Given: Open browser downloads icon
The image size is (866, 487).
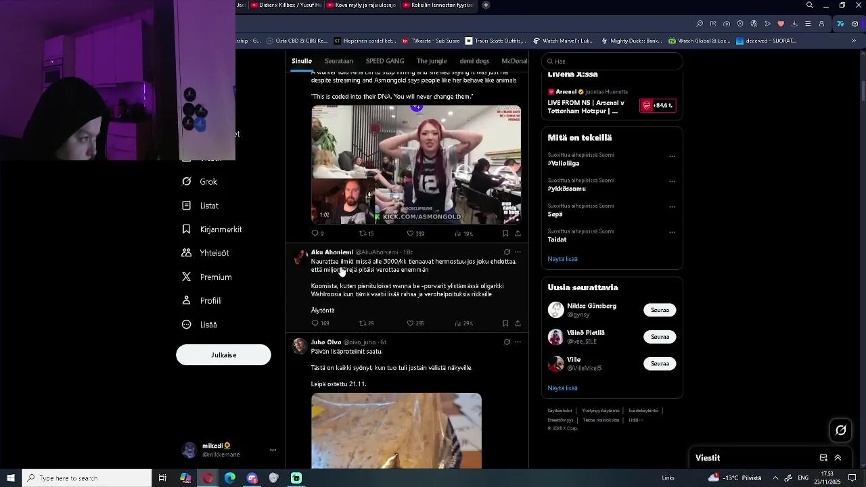Looking at the screenshot, I should (794, 24).
